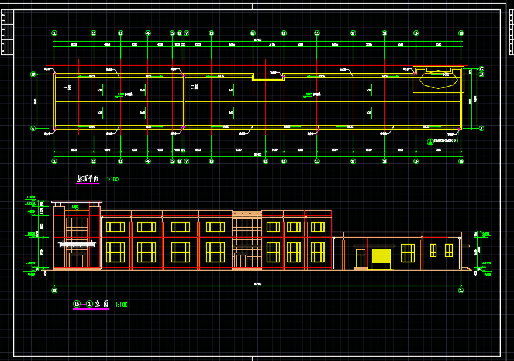Click bubble 1 at elevation's bottom right

pyautogui.click(x=461, y=290)
